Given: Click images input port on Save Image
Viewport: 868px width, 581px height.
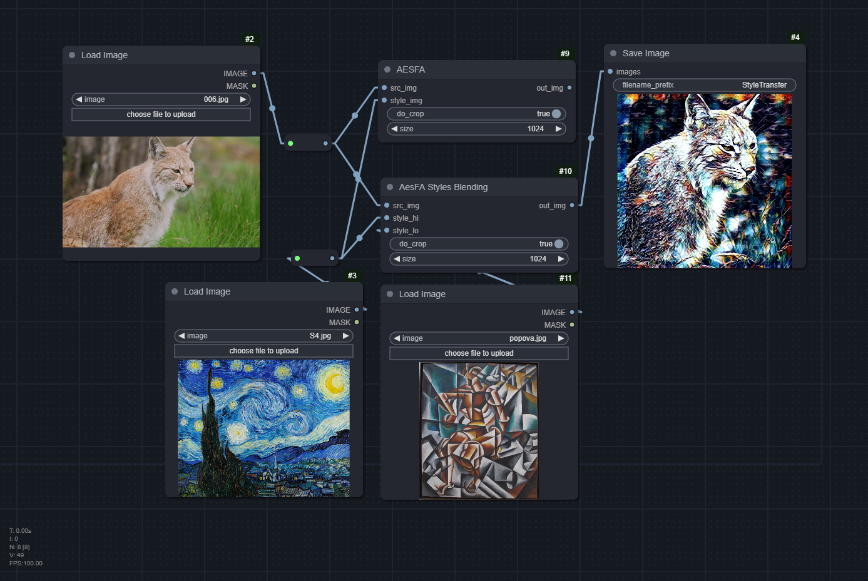Looking at the screenshot, I should point(610,71).
